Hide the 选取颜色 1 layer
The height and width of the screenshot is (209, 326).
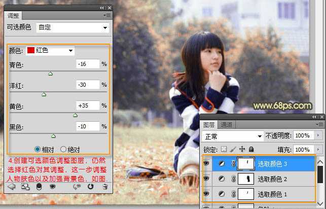tap(206, 194)
